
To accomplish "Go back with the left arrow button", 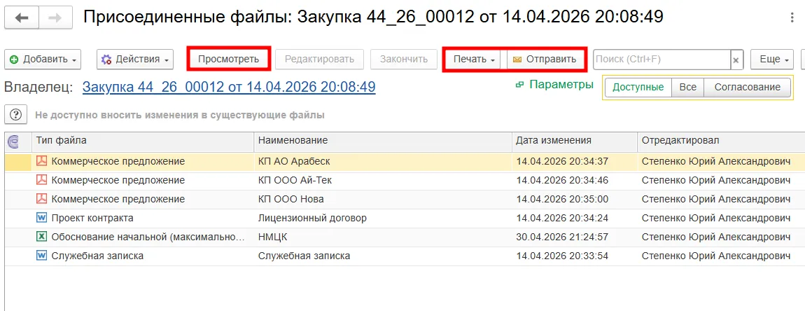I will pyautogui.click(x=22, y=18).
